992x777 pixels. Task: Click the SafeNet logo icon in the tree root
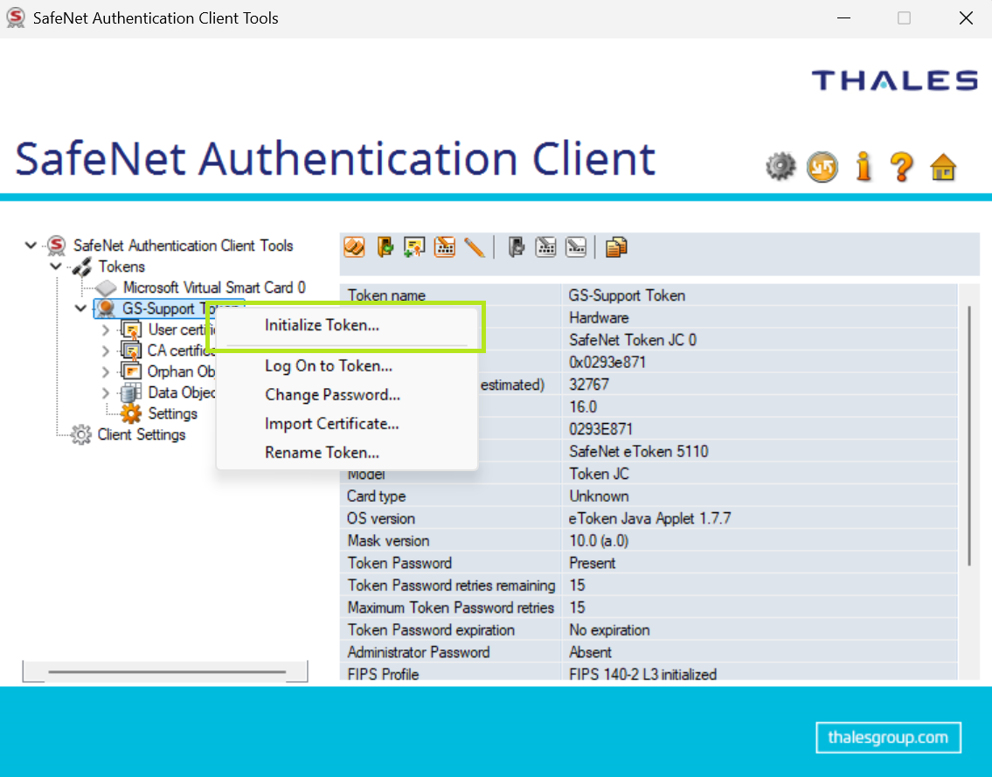56,246
